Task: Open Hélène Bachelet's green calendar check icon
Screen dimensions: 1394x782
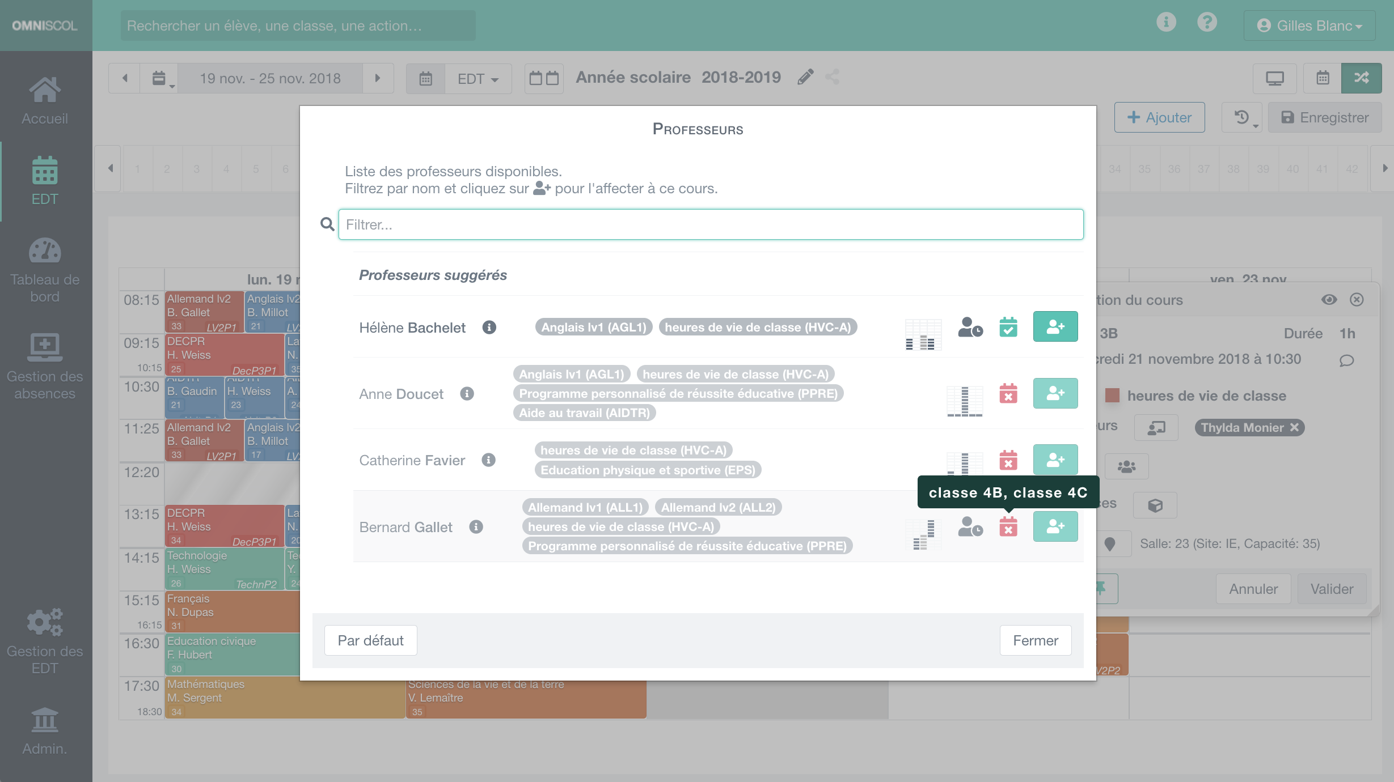Action: (x=1008, y=327)
